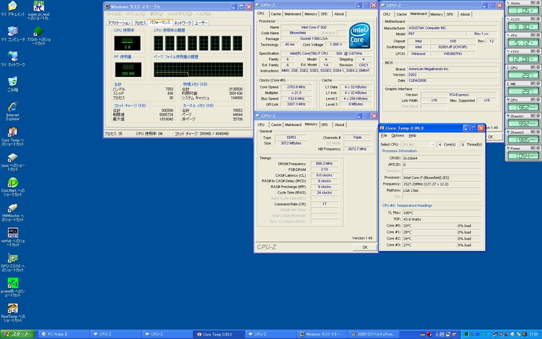Image resolution: width=542 pixels, height=339 pixels.
Task: Click the CPU 使用率 usage gauge
Action: pos(127,43)
